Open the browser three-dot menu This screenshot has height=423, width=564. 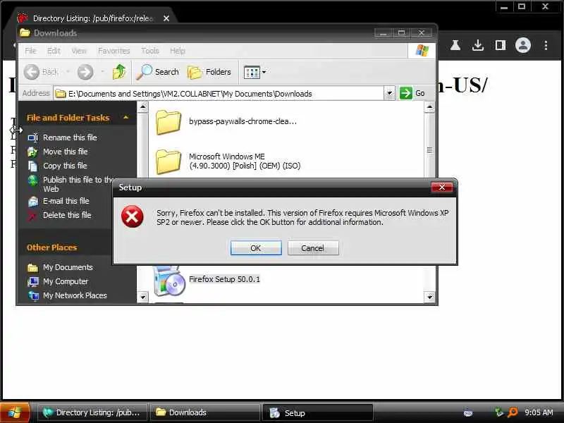tap(546, 45)
